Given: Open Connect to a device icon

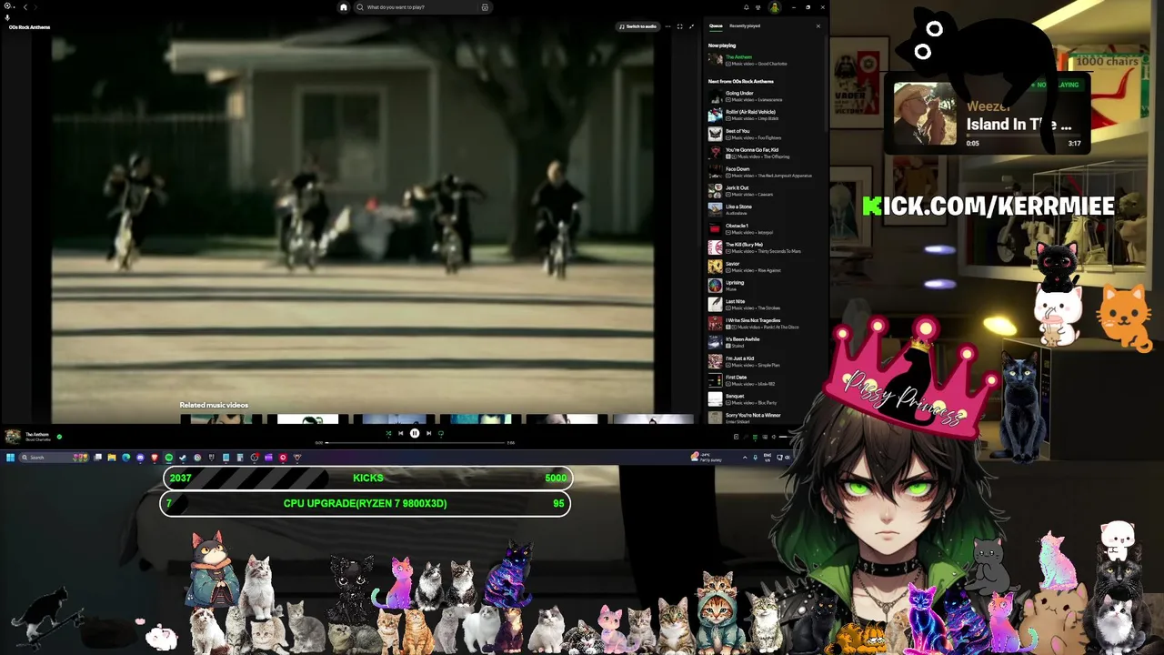Looking at the screenshot, I should coord(764,437).
